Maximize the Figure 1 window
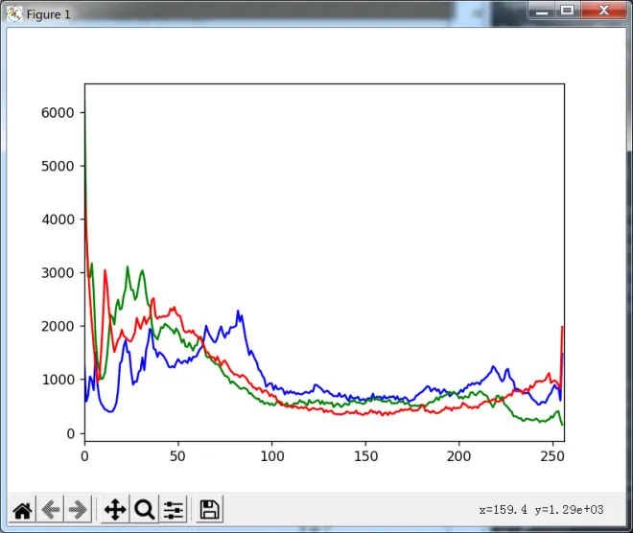This screenshot has width=633, height=533. [567, 12]
